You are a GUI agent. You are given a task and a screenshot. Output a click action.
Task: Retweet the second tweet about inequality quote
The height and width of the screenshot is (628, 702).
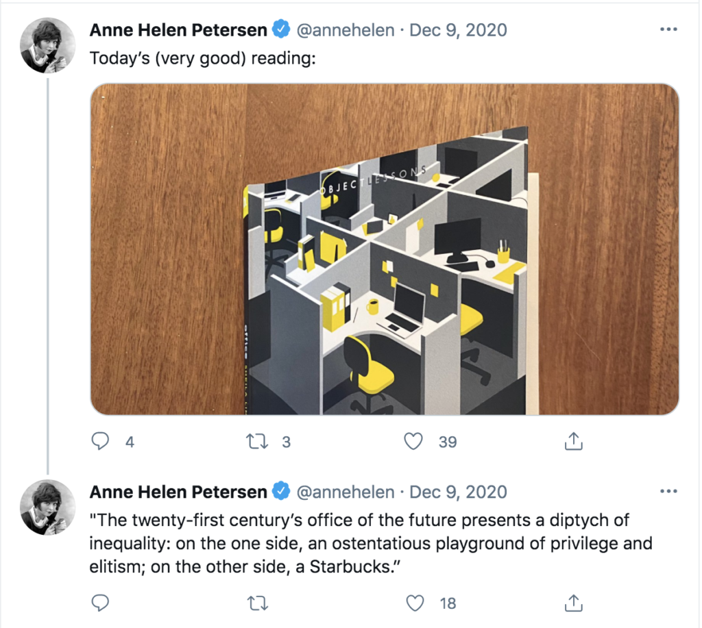tap(258, 603)
